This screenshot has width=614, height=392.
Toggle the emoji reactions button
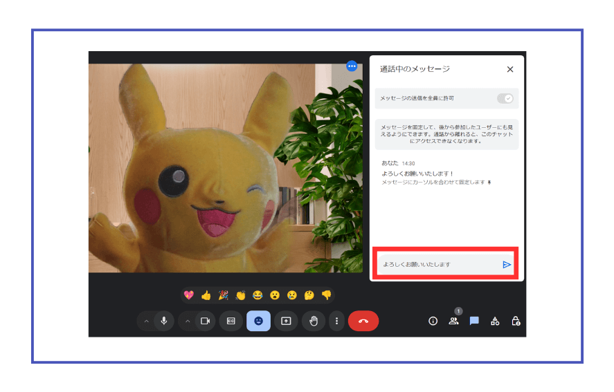pyautogui.click(x=258, y=321)
